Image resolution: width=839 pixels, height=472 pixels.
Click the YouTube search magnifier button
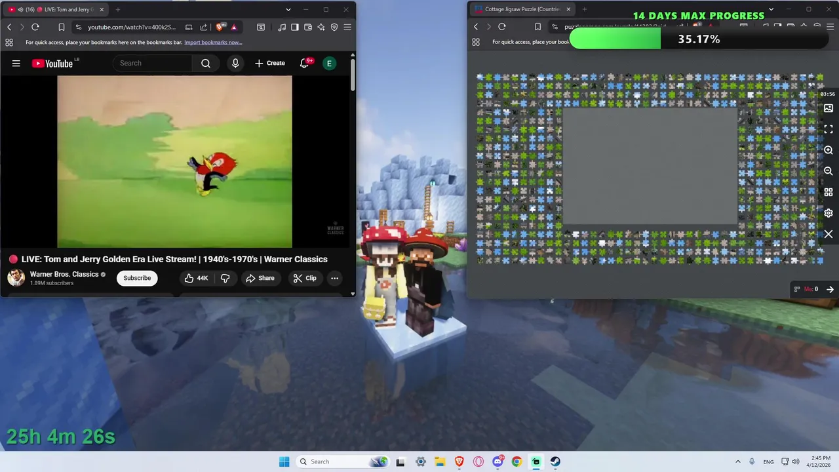coord(206,63)
